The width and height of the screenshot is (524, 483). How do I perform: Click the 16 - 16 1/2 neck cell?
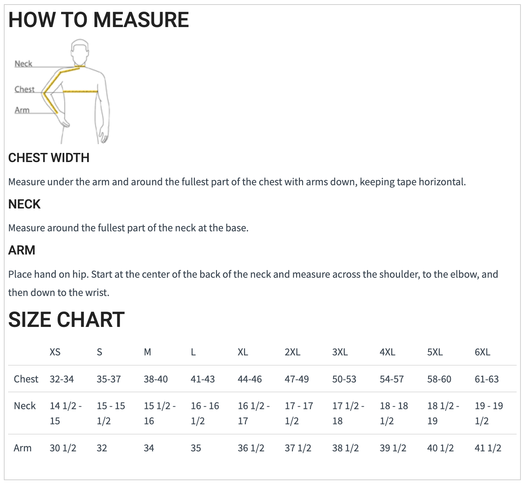(x=205, y=413)
